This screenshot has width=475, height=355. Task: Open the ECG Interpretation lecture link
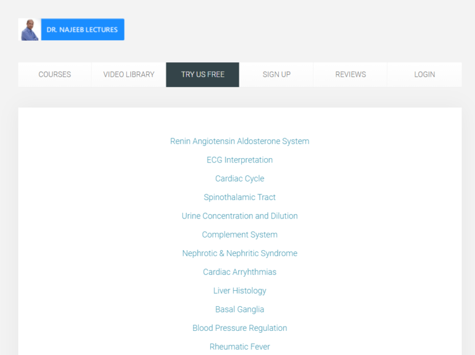pyautogui.click(x=239, y=160)
